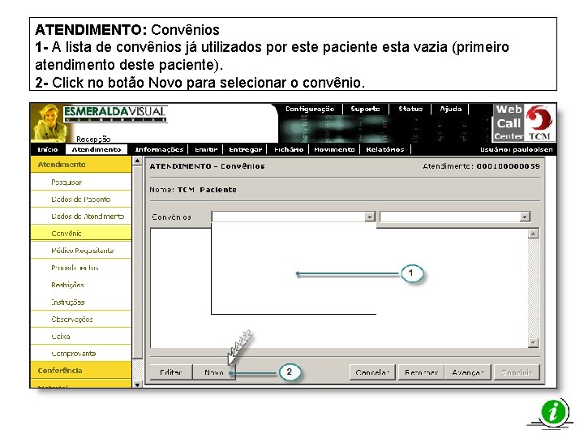Select Dados do Paciente in sidebar
Viewport: 584px width, 438px height.
tap(81, 200)
